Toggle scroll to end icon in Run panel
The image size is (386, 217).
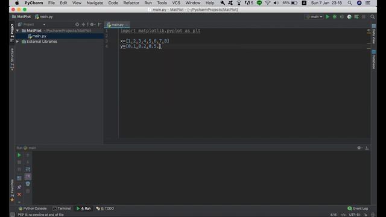pyautogui.click(x=28, y=177)
